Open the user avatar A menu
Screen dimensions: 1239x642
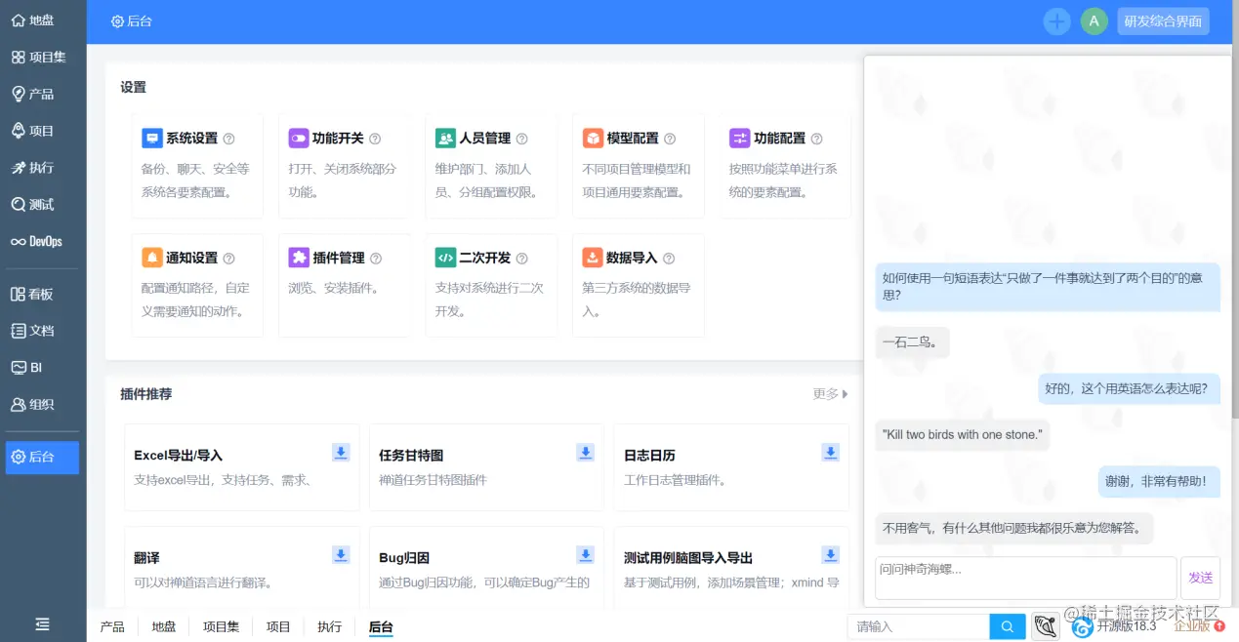(1094, 21)
